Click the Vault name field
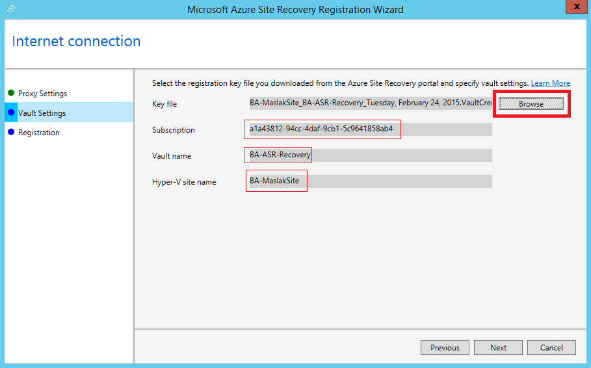 pos(371,155)
